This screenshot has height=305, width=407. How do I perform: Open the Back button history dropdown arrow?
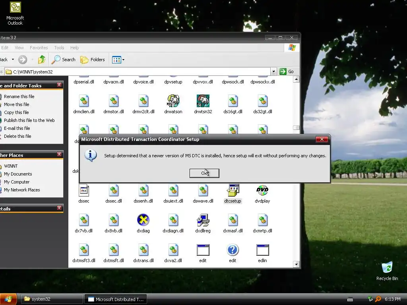point(13,60)
